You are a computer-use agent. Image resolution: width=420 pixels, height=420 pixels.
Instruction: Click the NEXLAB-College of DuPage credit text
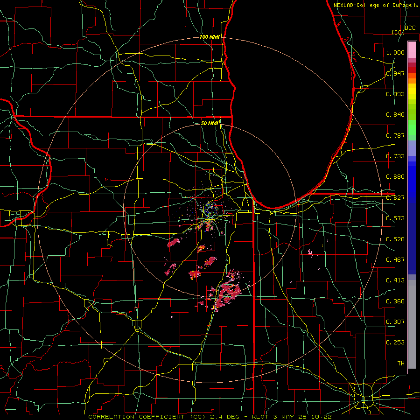(x=376, y=5)
